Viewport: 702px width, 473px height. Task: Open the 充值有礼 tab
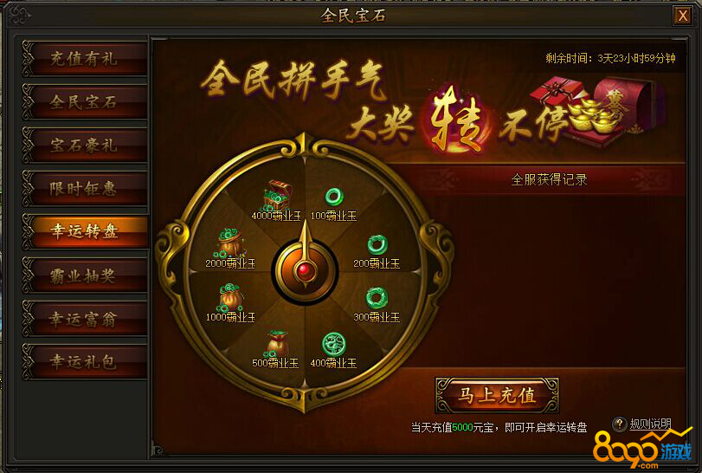[x=85, y=59]
